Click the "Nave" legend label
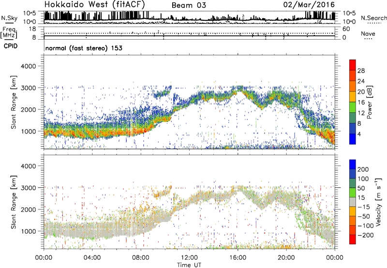The height and width of the screenshot is (268, 387). coord(368,34)
